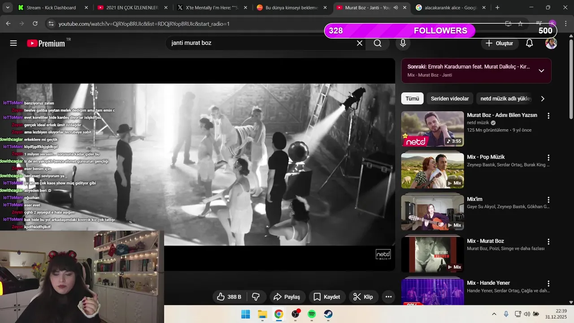Open the YouTube account avatar menu

coord(551,43)
